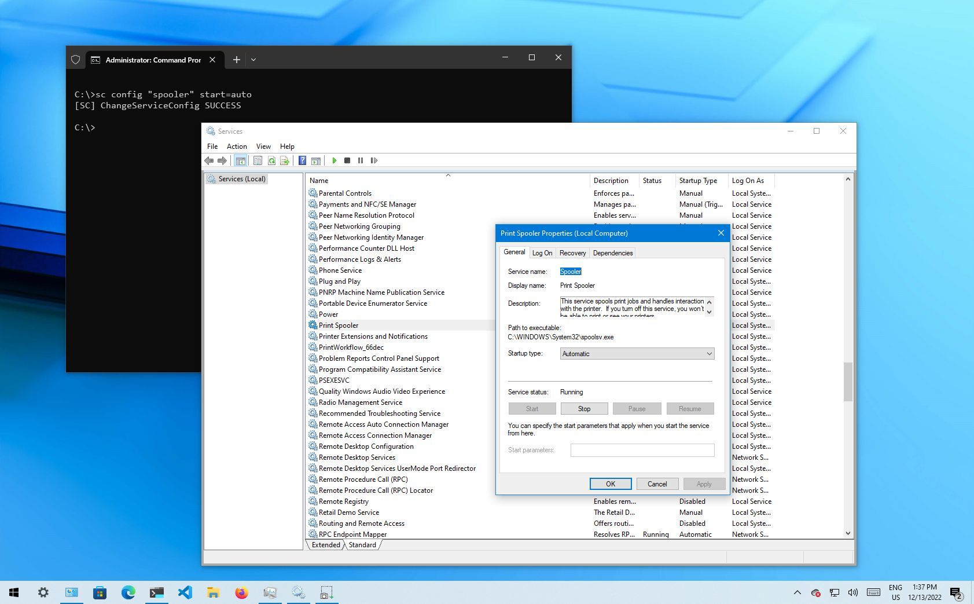Click the Stop Service square toolbar icon
This screenshot has width=974, height=604.
click(347, 160)
